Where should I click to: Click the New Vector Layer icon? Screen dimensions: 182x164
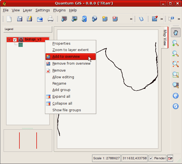tap(105, 19)
